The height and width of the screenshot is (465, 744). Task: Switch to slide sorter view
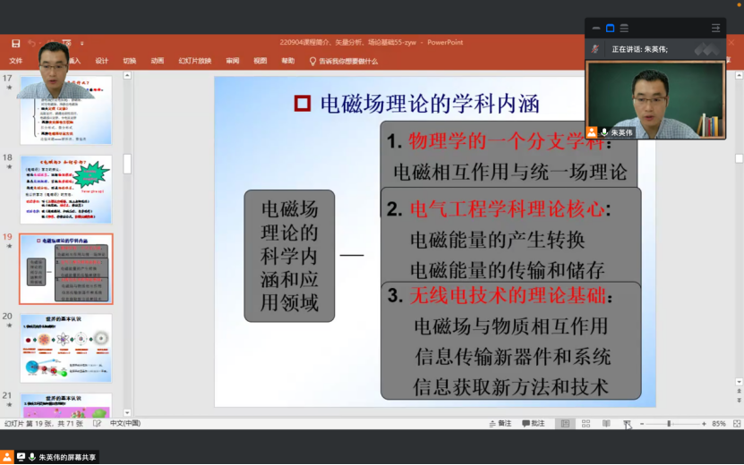coord(586,424)
